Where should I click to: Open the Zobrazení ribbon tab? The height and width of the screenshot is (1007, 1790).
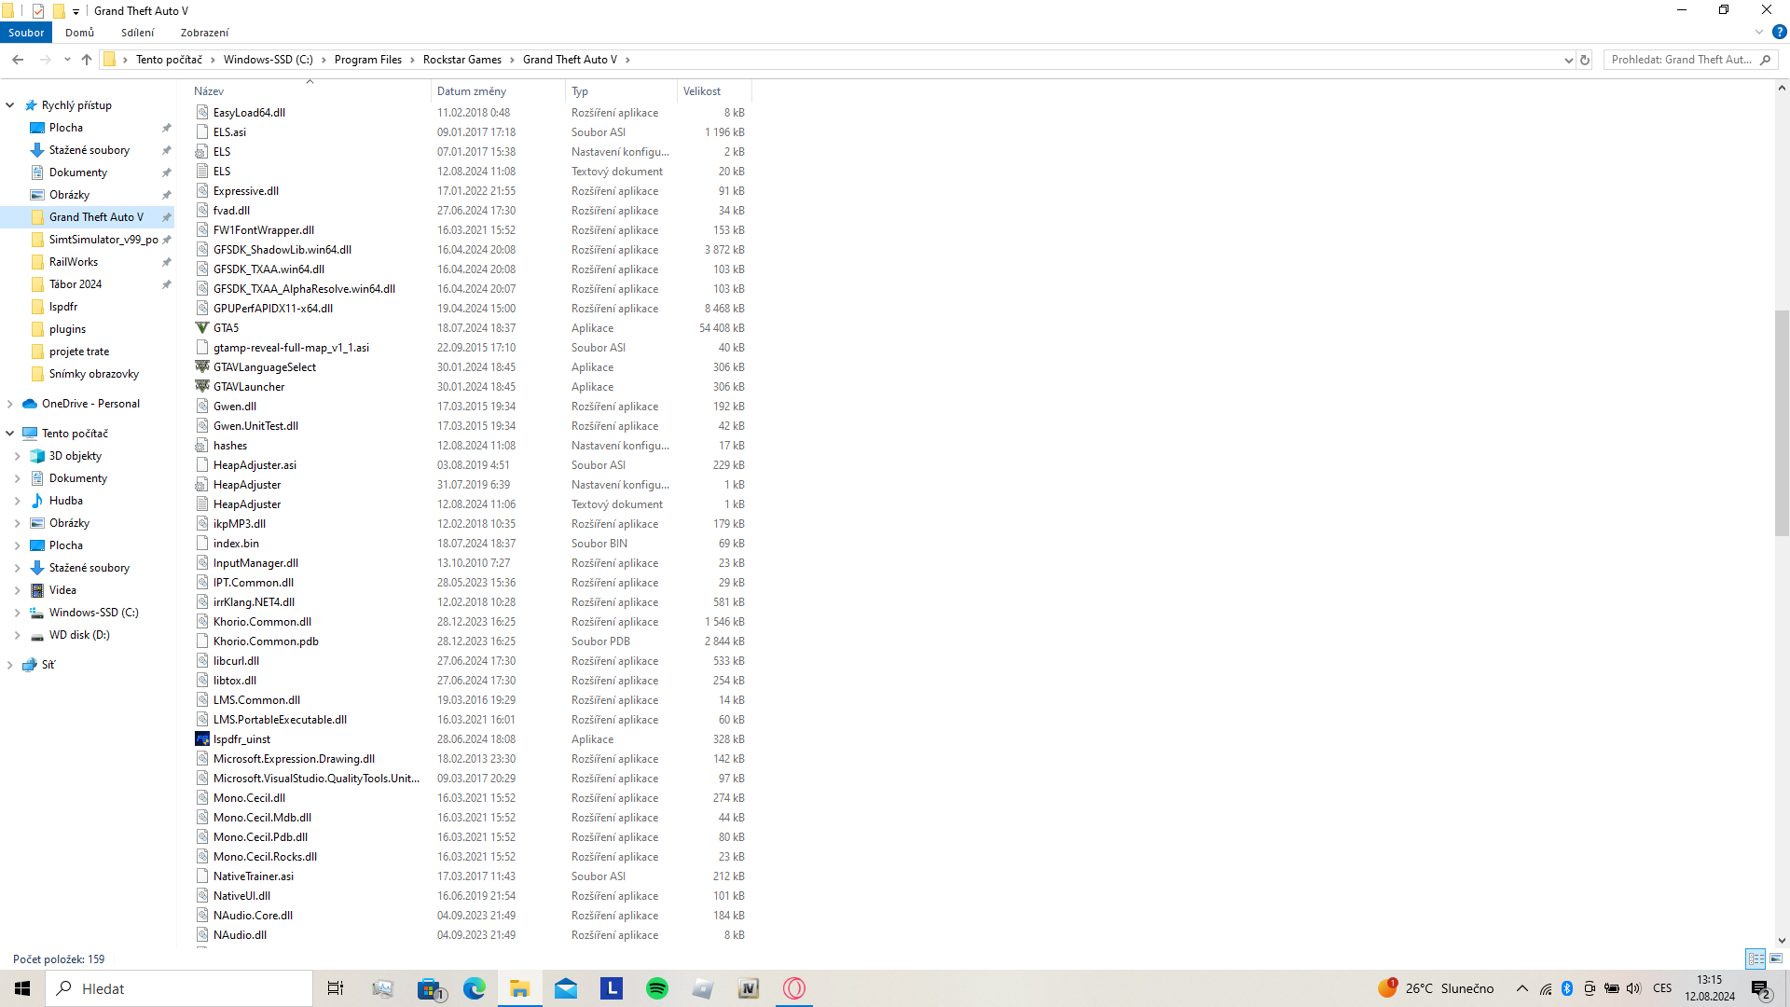point(204,33)
